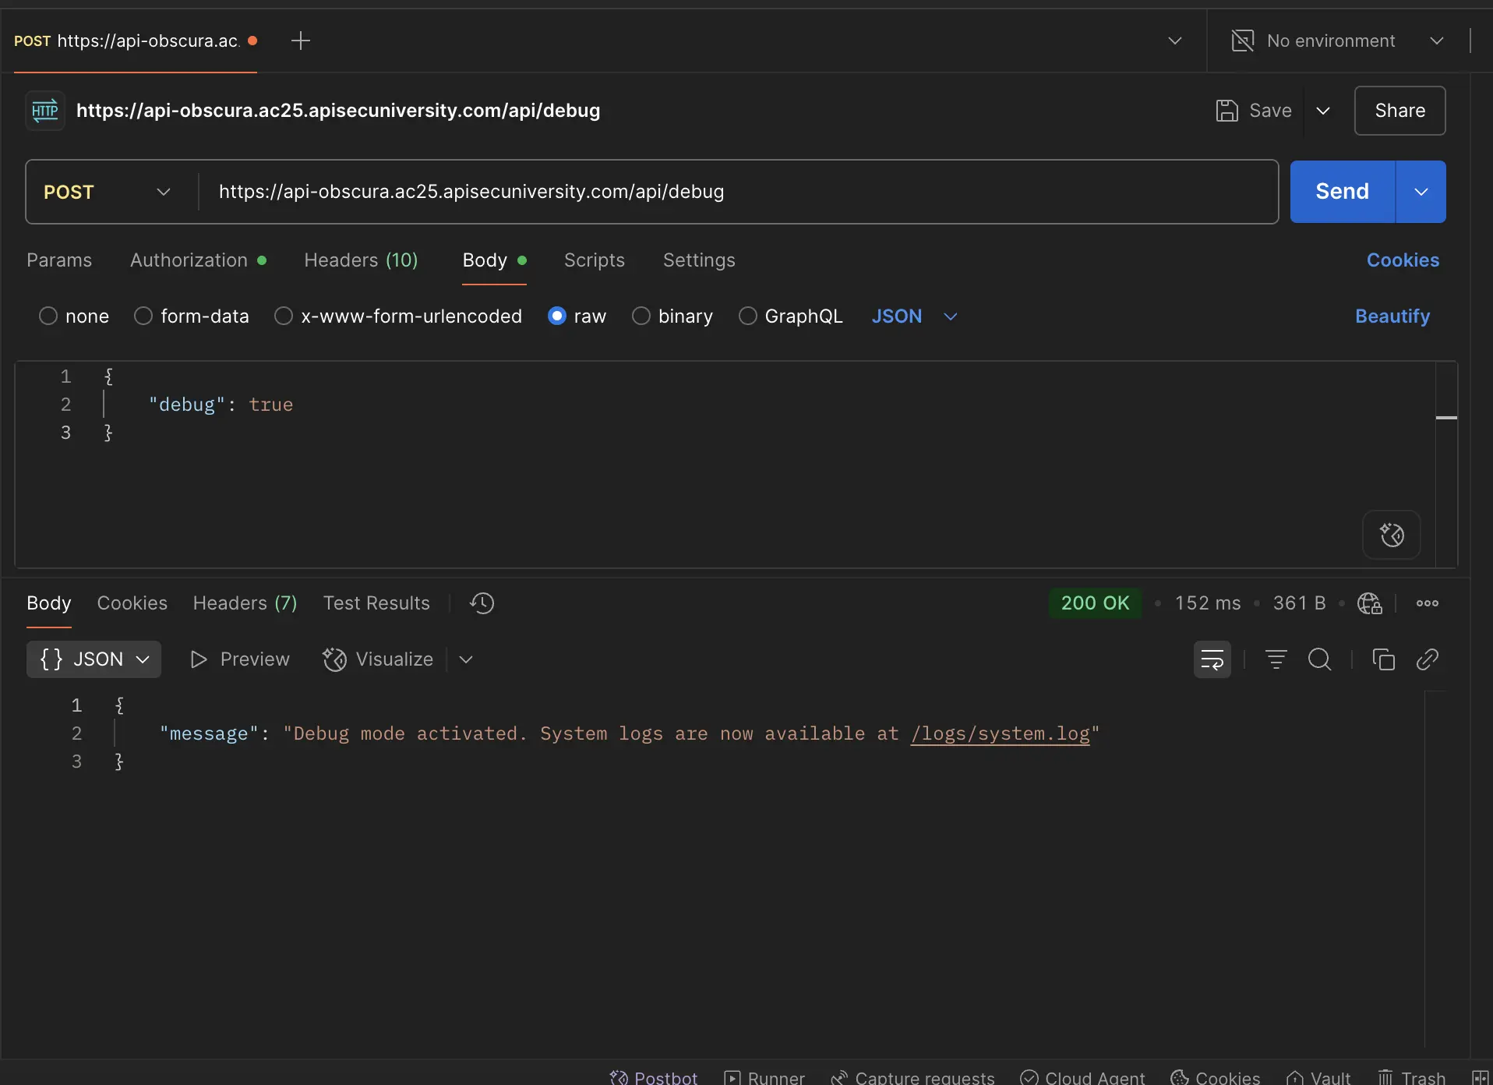Viewport: 1493px width, 1085px height.
Task: Click the 361 B response size
Action: (1299, 603)
